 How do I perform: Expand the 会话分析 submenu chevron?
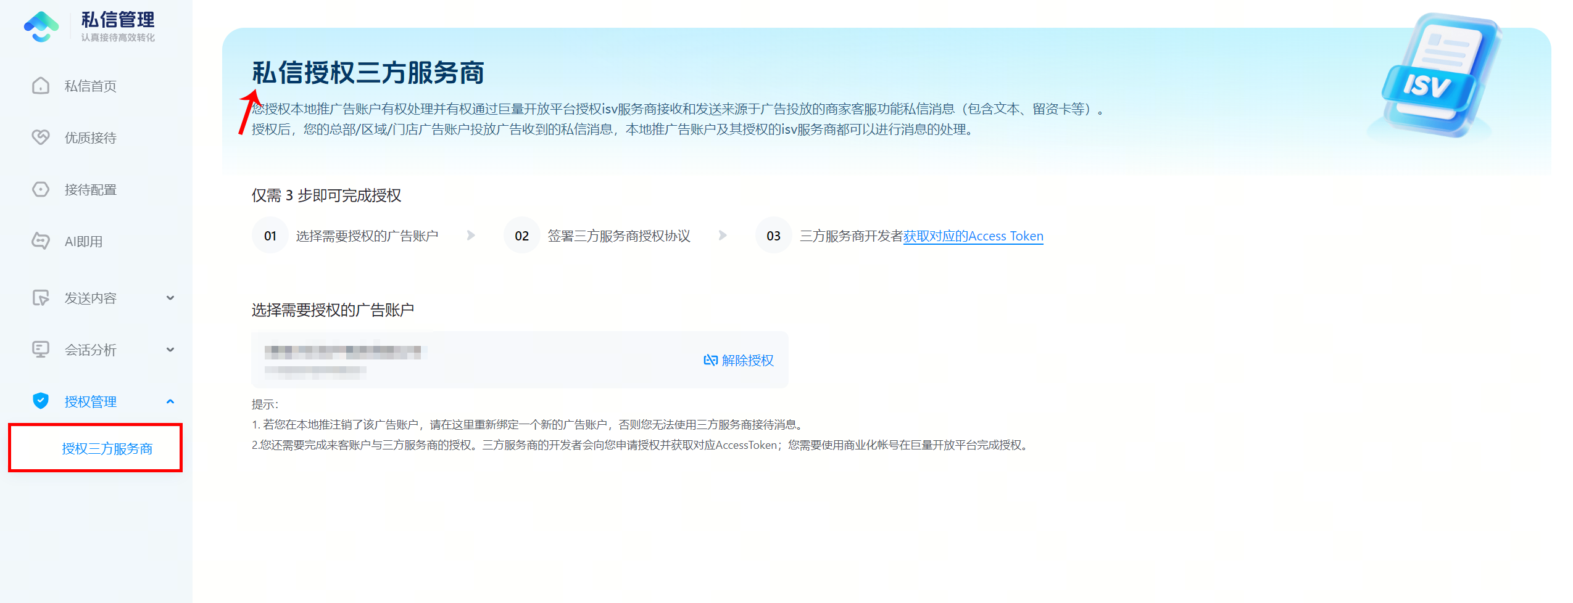point(170,350)
